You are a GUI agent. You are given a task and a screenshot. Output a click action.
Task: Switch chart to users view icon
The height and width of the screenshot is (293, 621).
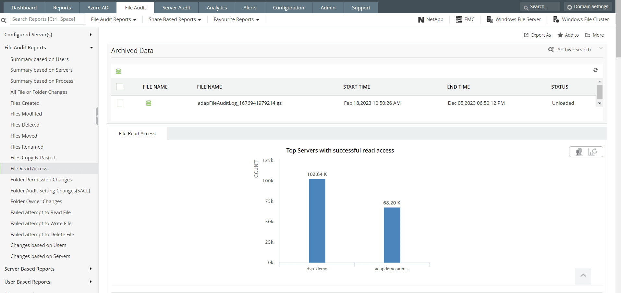pos(579,152)
